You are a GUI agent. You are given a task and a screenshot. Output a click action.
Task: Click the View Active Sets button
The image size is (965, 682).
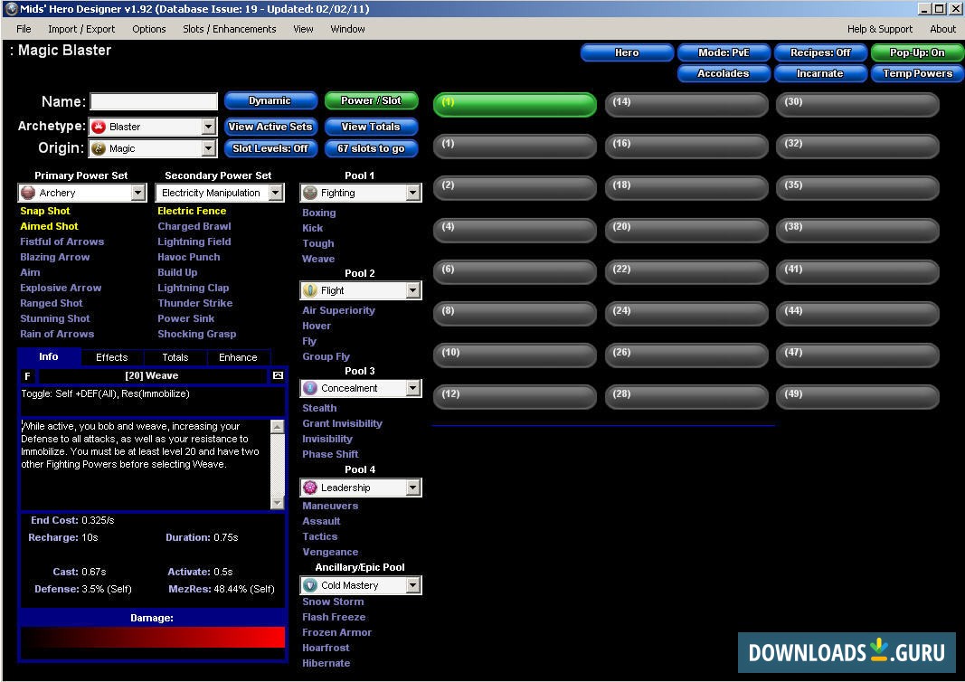click(270, 127)
